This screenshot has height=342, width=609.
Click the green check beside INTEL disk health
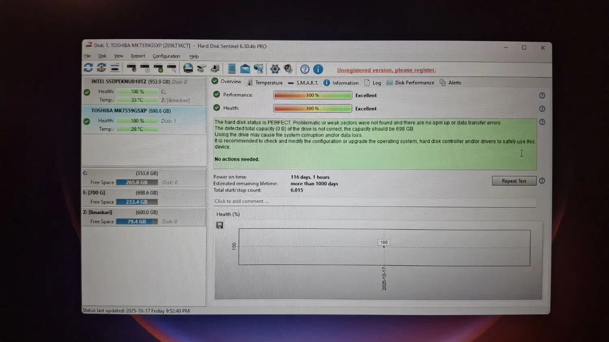tap(87, 92)
